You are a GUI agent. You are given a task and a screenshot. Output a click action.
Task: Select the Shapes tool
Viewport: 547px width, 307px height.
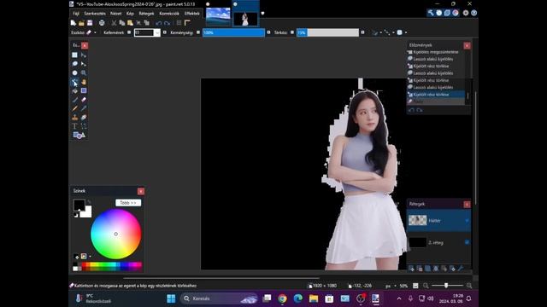click(79, 136)
